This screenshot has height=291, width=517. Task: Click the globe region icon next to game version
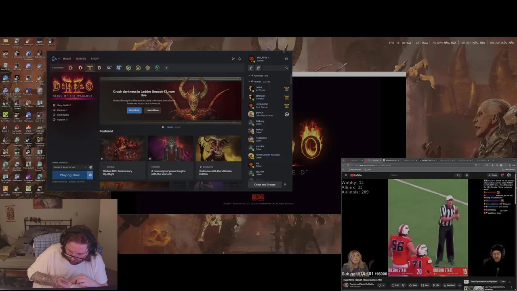click(90, 167)
